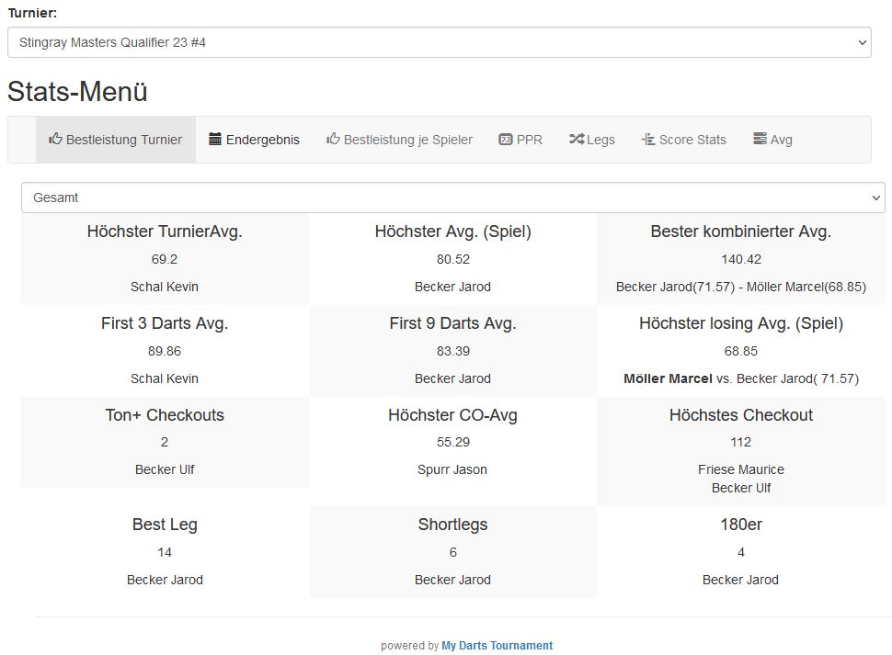Open the My Darts Tournament link
The image size is (892, 655).
tap(497, 646)
